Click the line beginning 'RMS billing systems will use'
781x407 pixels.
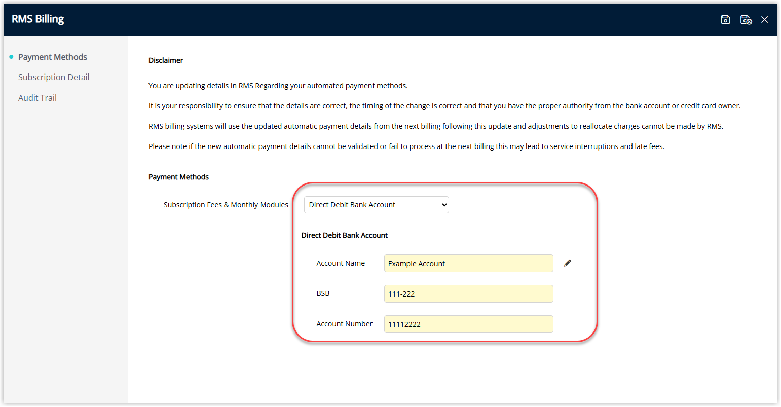tap(436, 126)
